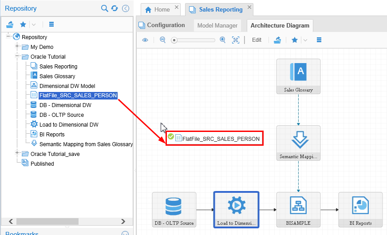Image resolution: width=387 pixels, height=235 pixels.
Task: Select the Sales Glossary diagram node
Action: [x=298, y=76]
